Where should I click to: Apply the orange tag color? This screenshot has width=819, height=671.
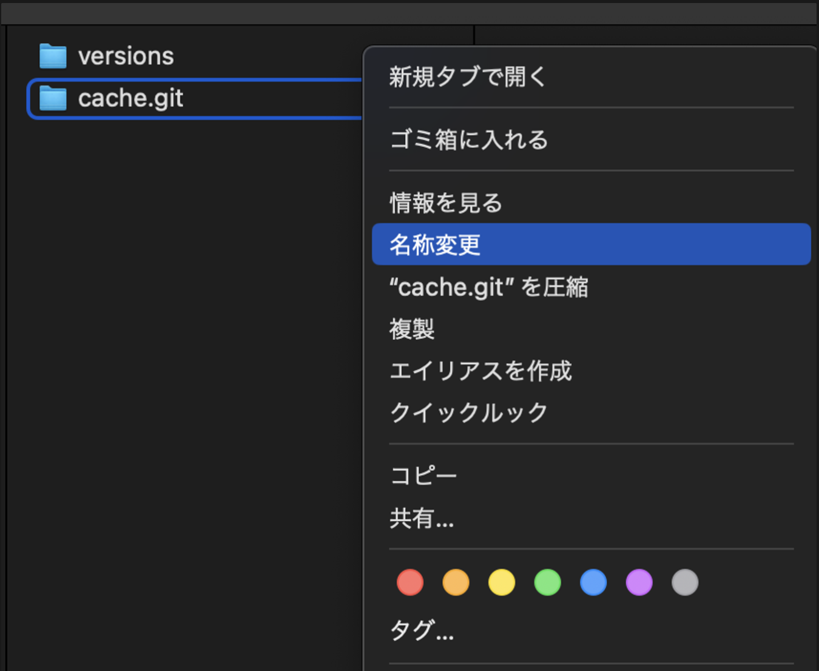[x=456, y=582]
